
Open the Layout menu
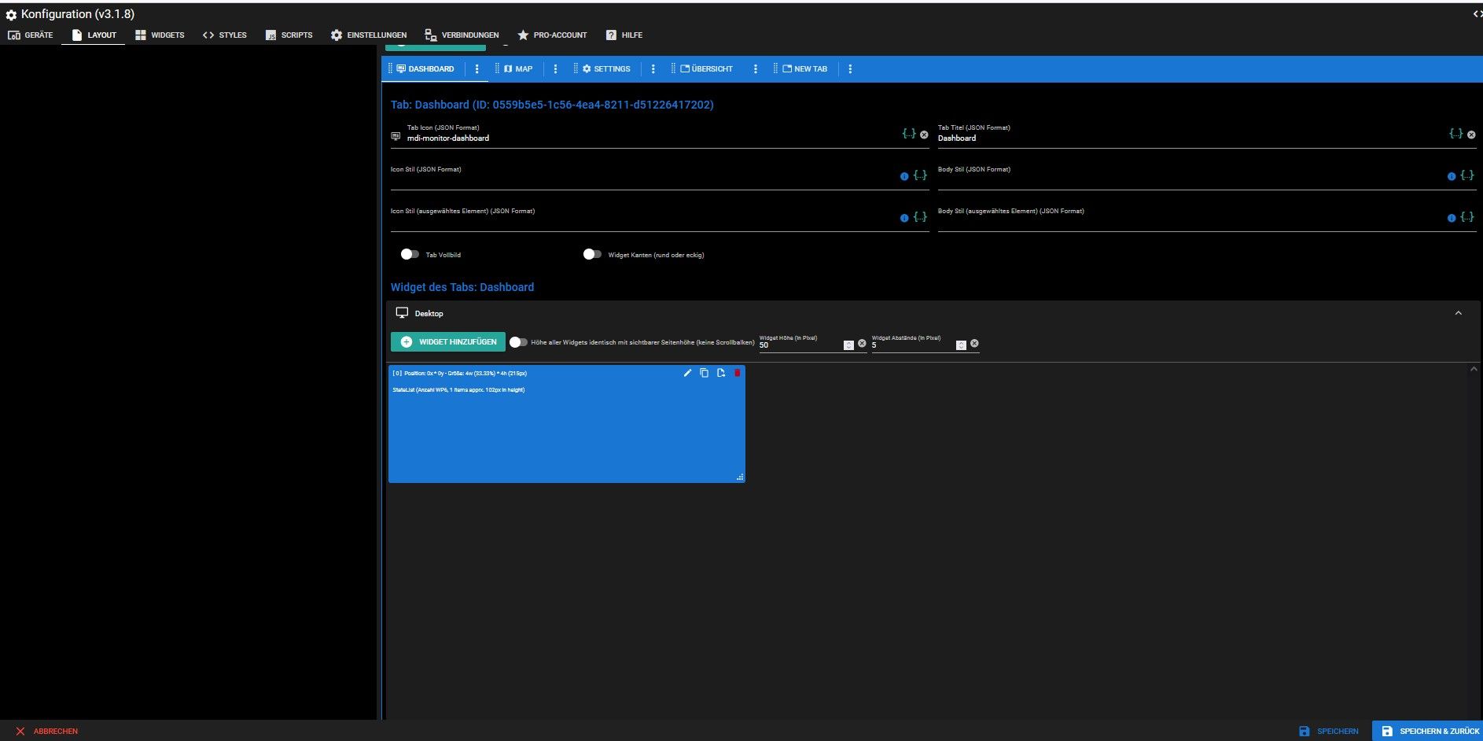[x=94, y=35]
